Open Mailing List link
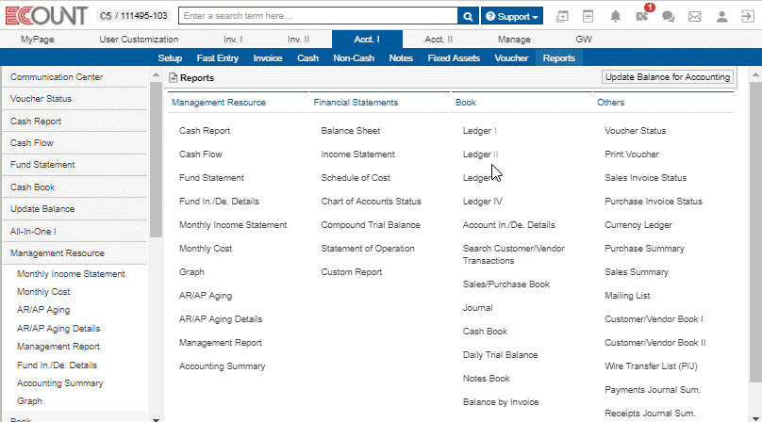762x422 pixels. click(627, 296)
